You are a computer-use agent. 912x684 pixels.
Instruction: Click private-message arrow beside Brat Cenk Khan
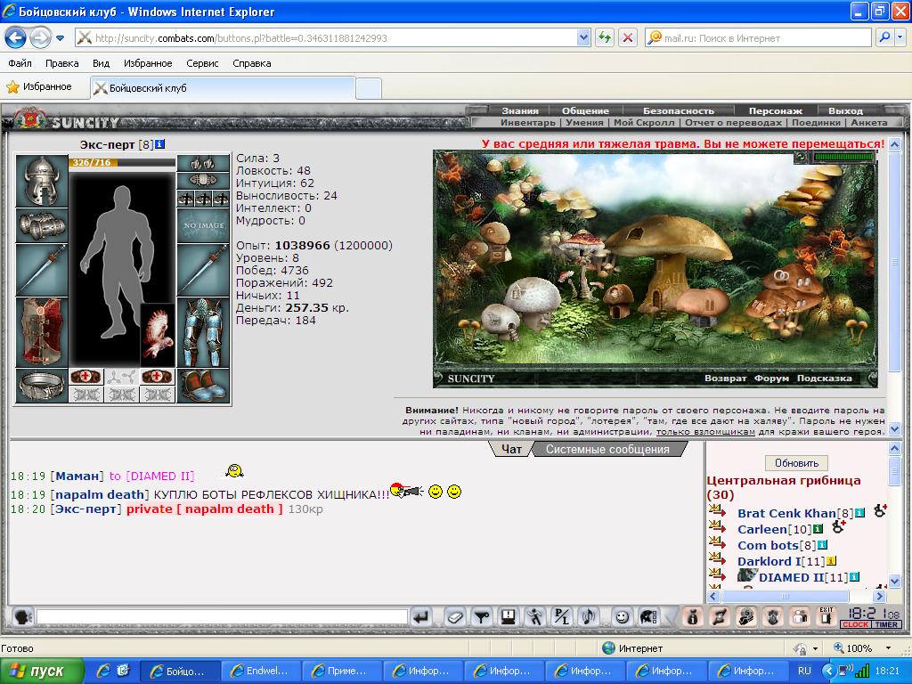coord(718,512)
